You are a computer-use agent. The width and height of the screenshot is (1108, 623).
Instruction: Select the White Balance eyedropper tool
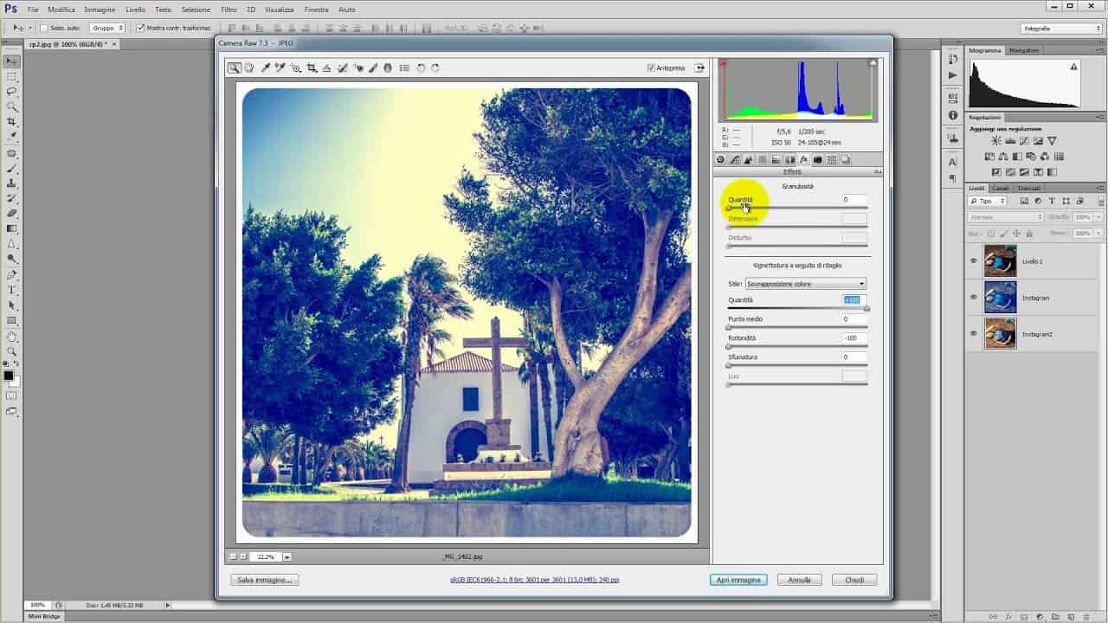[x=265, y=67]
